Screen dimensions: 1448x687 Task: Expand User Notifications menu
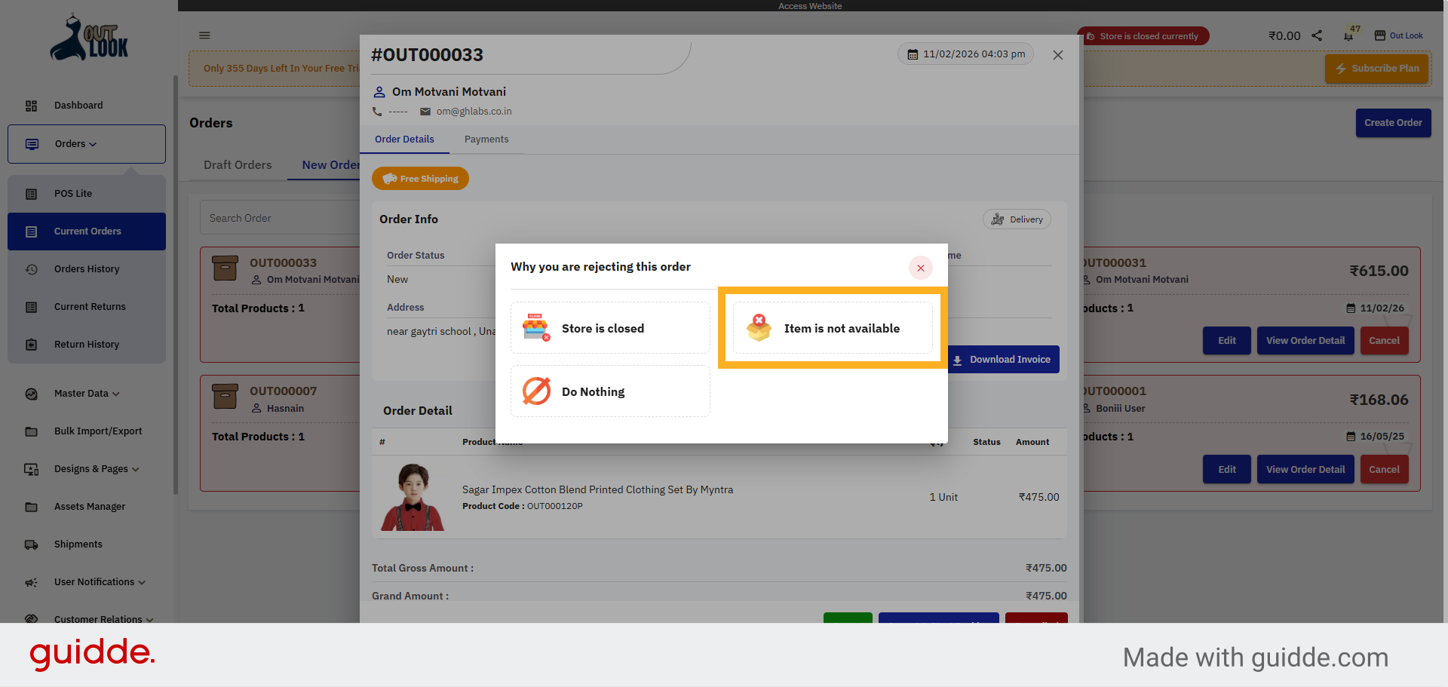87,582
